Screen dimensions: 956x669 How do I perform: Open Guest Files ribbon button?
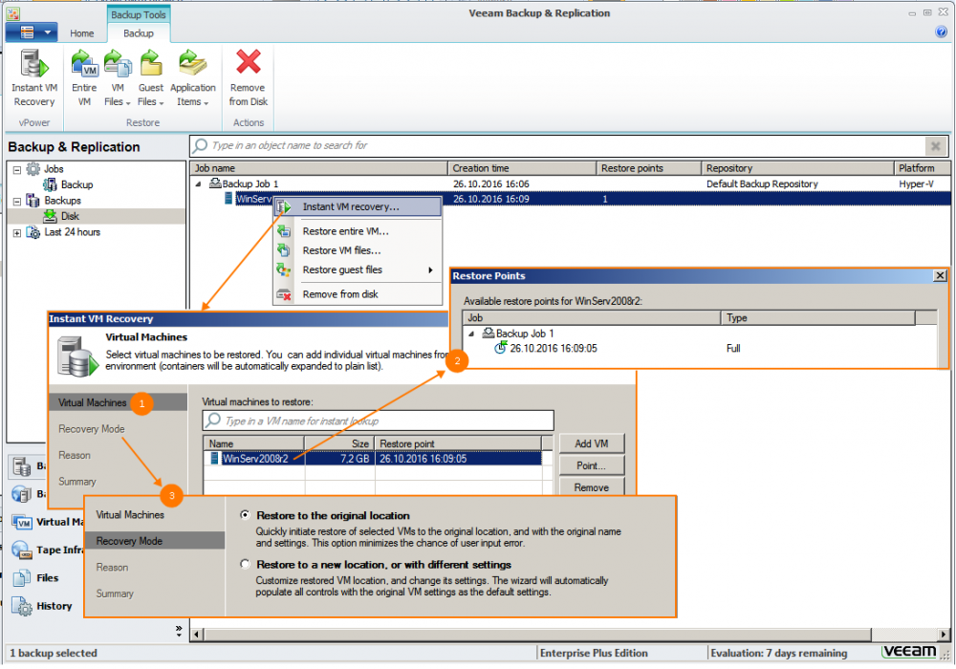(x=151, y=79)
